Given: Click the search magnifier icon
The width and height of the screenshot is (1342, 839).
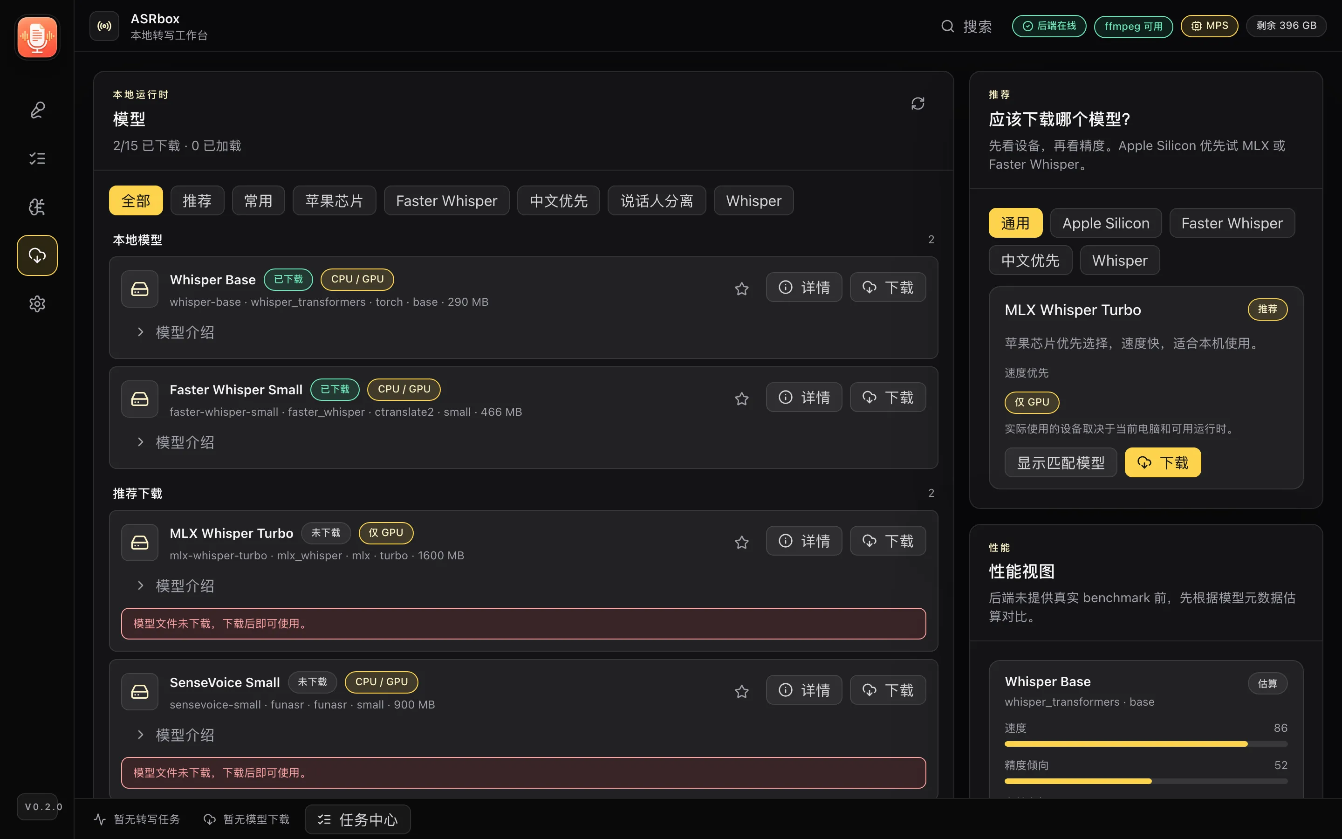Looking at the screenshot, I should pyautogui.click(x=948, y=26).
